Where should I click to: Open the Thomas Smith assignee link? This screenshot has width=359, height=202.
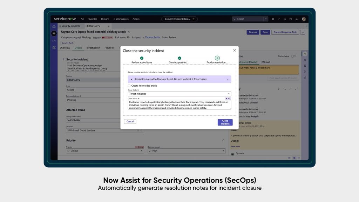tap(152, 38)
